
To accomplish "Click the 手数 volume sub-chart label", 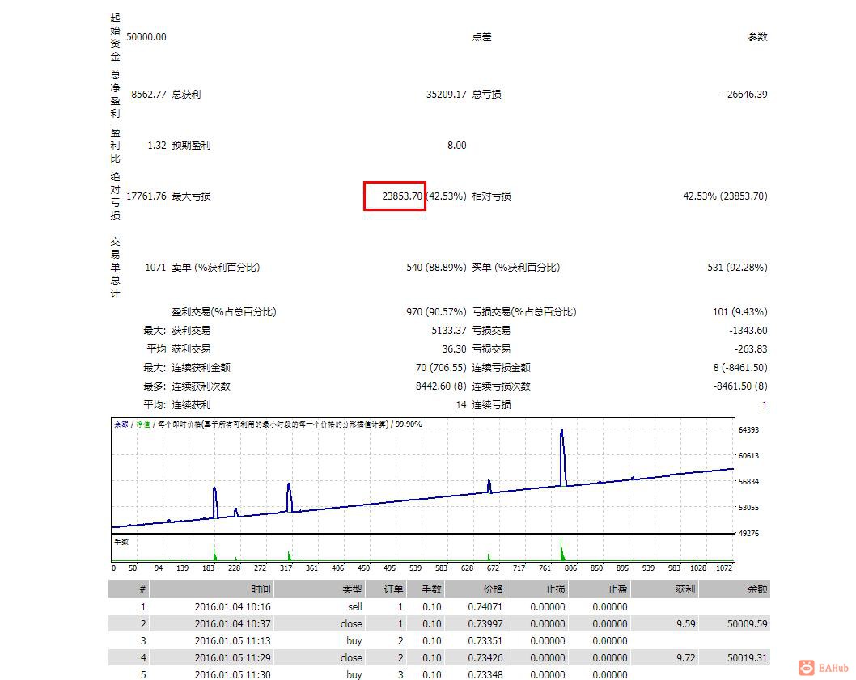I will (x=121, y=542).
